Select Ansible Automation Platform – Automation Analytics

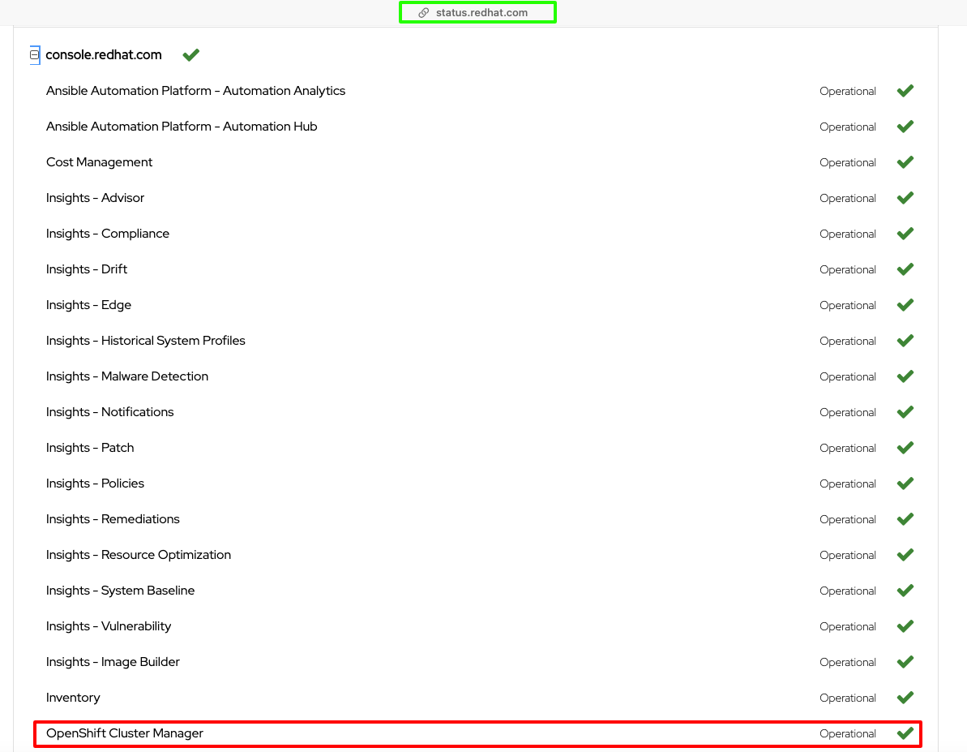pyautogui.click(x=195, y=91)
